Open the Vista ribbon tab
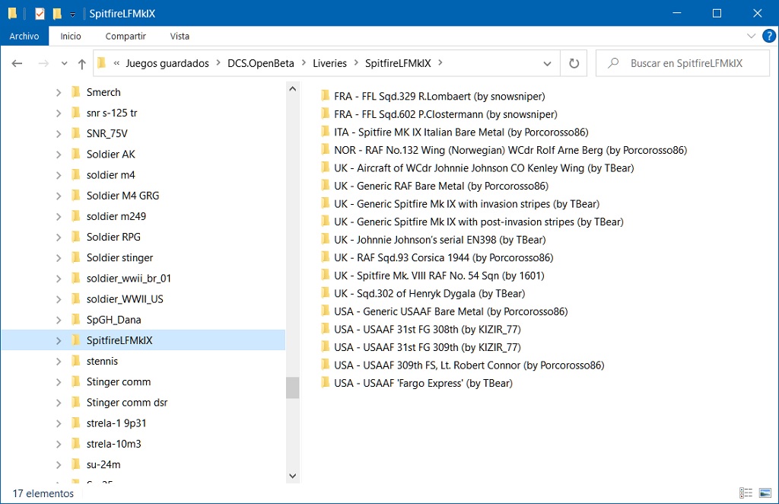The height and width of the screenshot is (504, 779). [180, 36]
